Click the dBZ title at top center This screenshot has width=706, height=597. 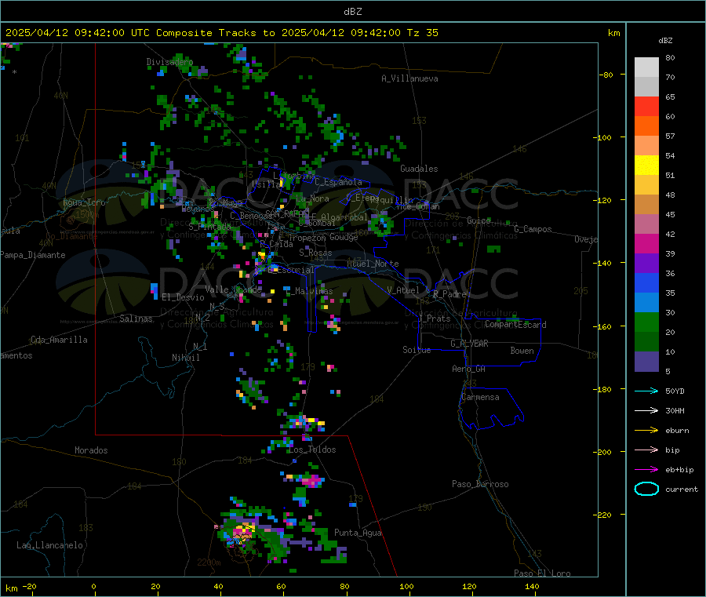tap(352, 12)
